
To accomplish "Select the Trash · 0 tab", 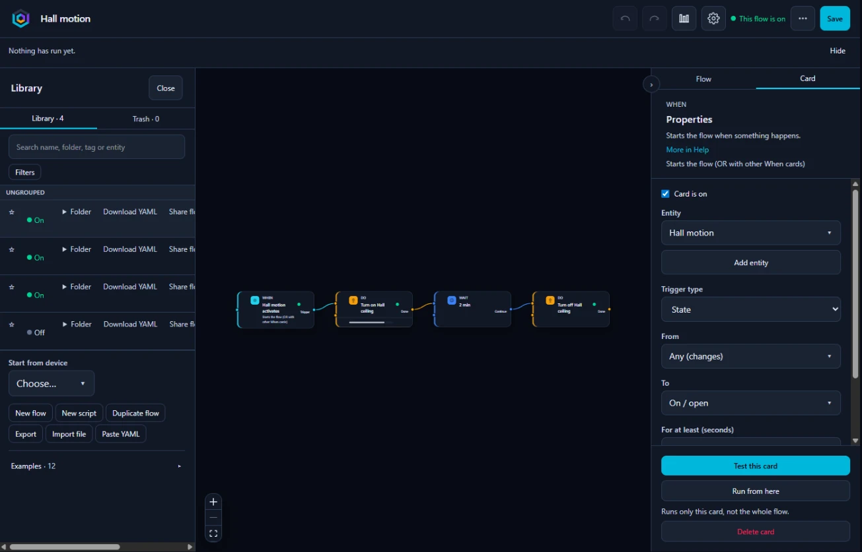I will (x=146, y=119).
